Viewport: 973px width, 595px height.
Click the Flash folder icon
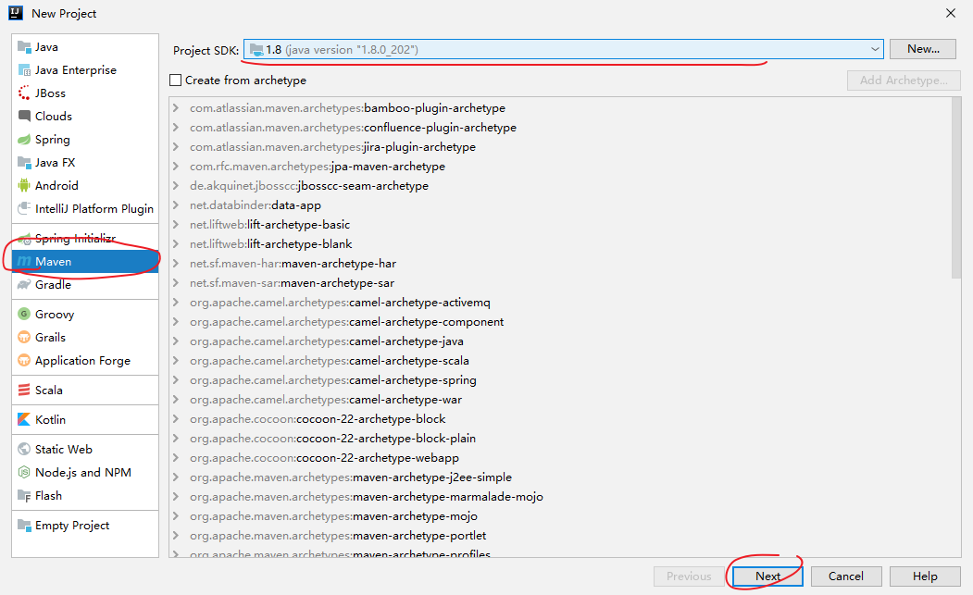coord(24,496)
